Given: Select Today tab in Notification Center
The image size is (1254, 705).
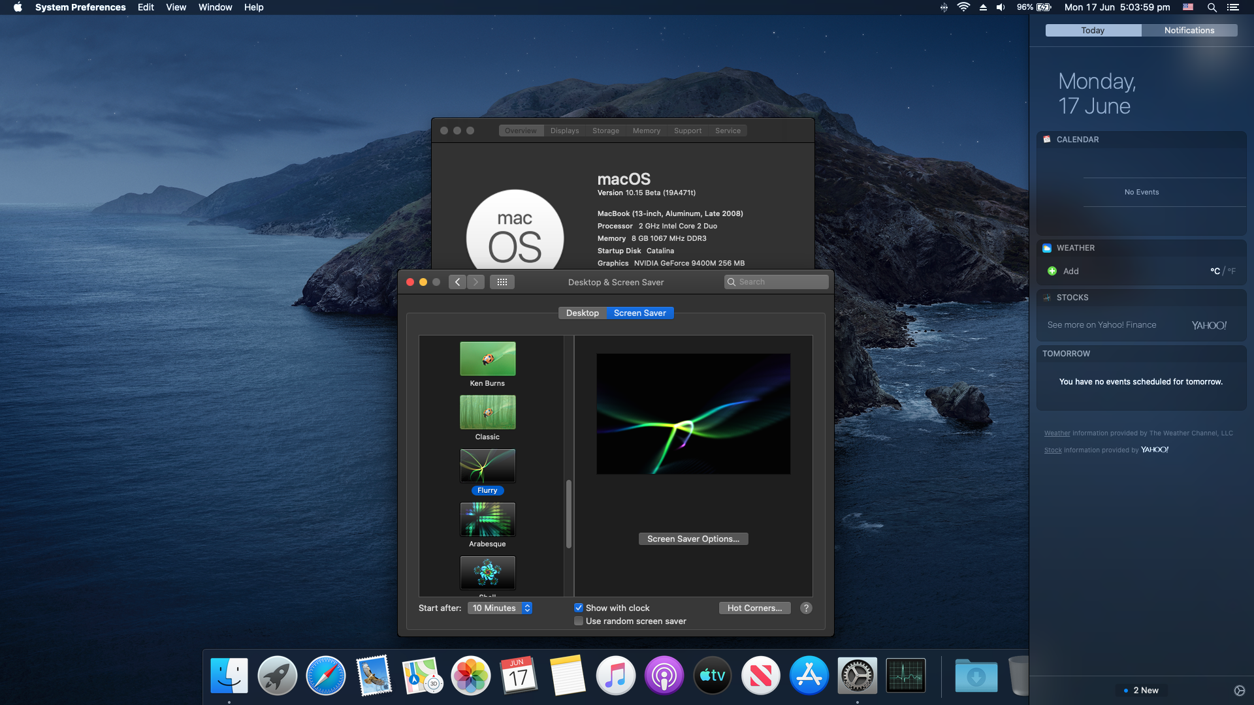Looking at the screenshot, I should click(1093, 30).
